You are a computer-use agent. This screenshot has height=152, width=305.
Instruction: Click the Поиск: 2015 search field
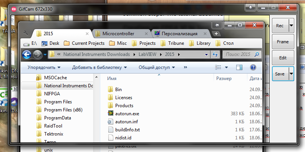pos(241,54)
